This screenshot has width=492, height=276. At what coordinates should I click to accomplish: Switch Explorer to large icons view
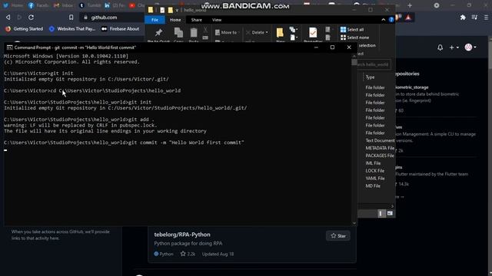(390, 213)
